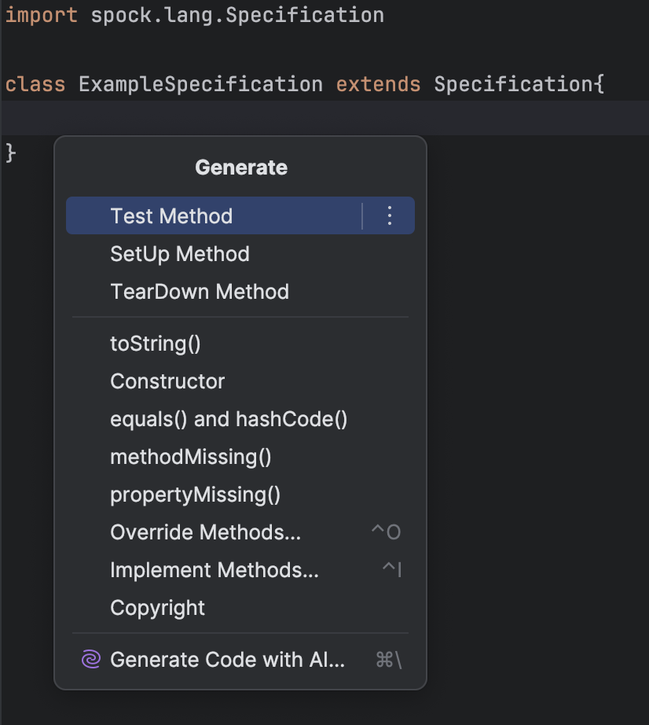Open the Test Method submenu via kebab icon
The image size is (649, 725).
pos(389,215)
